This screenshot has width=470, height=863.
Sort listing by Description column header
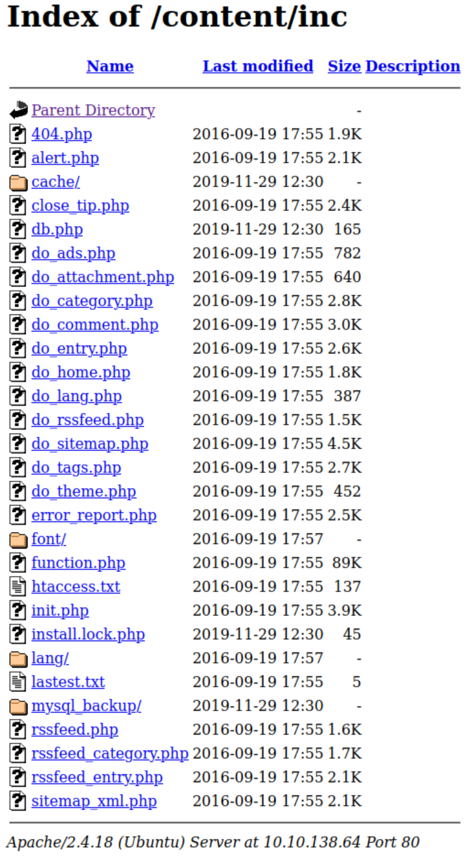tap(413, 67)
